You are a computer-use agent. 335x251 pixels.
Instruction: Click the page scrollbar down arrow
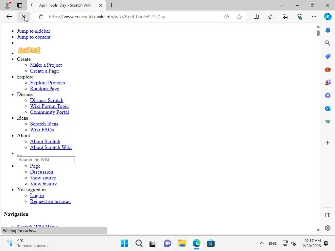tap(318, 230)
